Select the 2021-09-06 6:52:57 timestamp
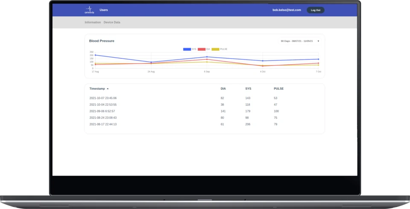 102,111
